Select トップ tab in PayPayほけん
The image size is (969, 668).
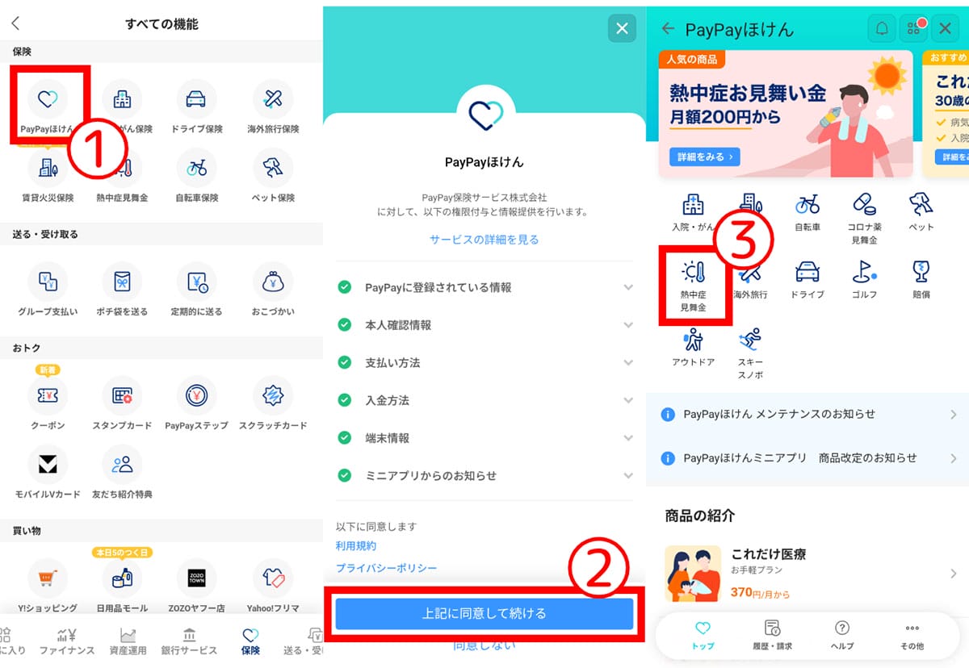(702, 636)
